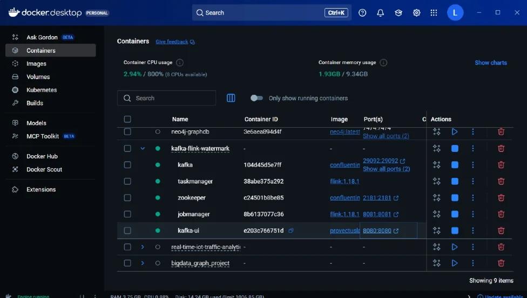Viewport: 527px width, 298px height.
Task: View memory usage info icon
Action: pos(383,63)
